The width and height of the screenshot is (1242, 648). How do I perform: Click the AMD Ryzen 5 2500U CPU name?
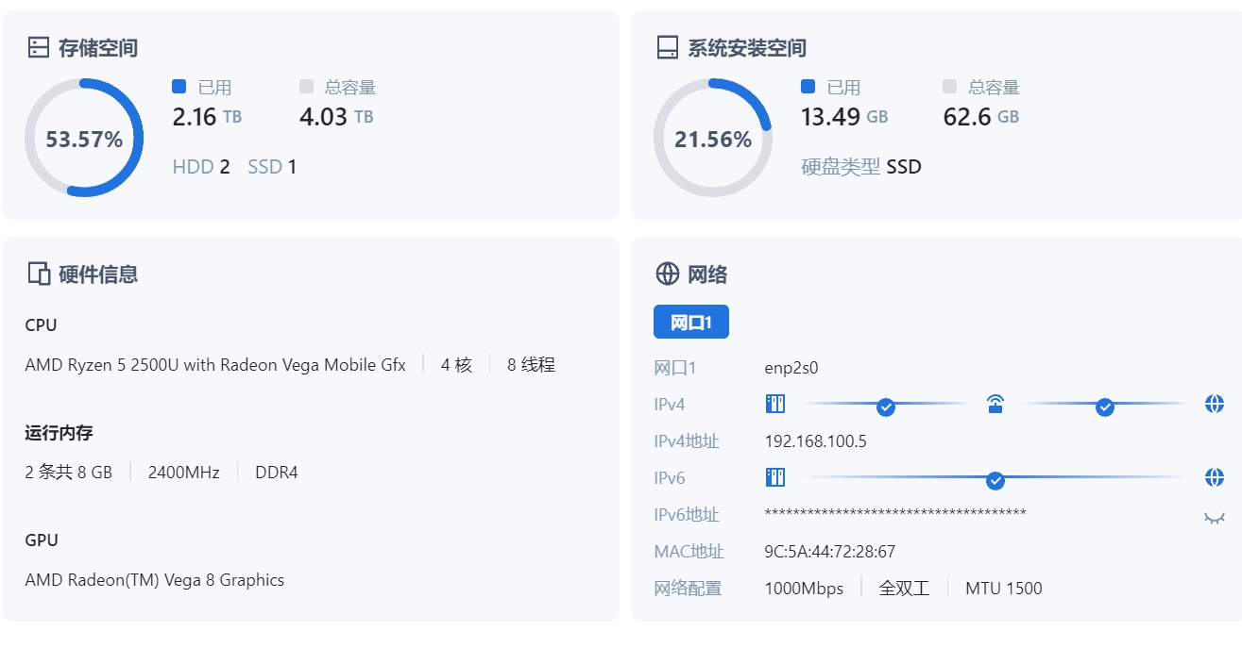215,365
